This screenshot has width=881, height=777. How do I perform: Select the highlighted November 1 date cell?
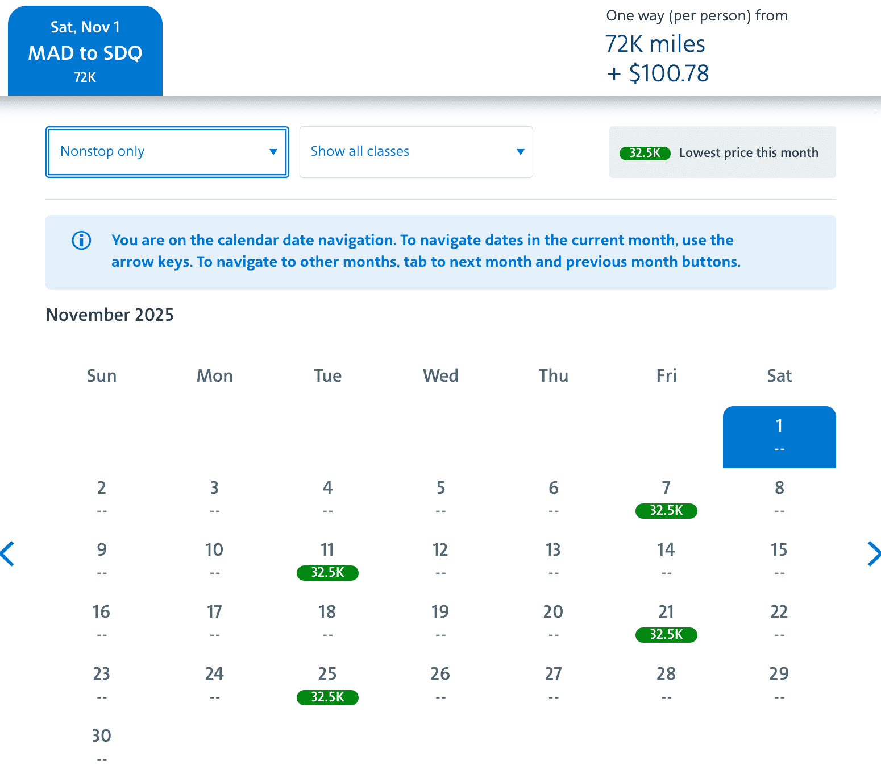[x=779, y=437]
